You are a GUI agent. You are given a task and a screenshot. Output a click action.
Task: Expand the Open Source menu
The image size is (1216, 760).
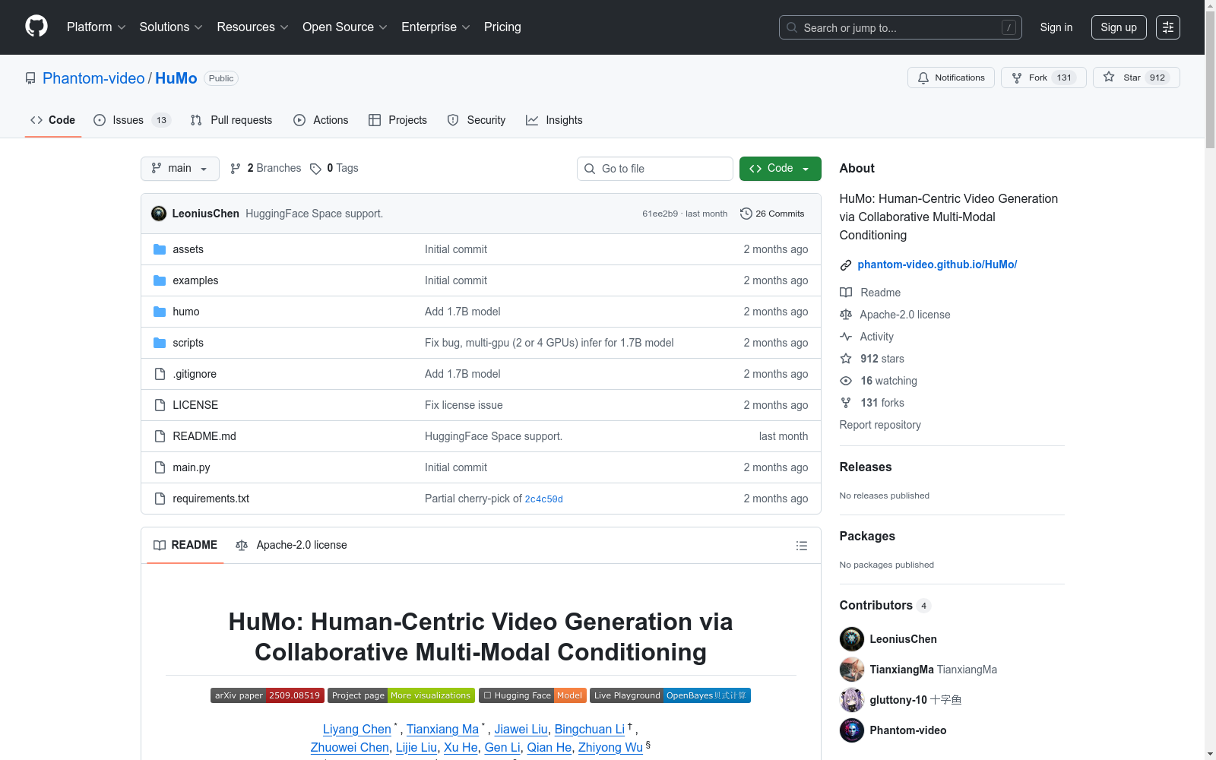(345, 27)
